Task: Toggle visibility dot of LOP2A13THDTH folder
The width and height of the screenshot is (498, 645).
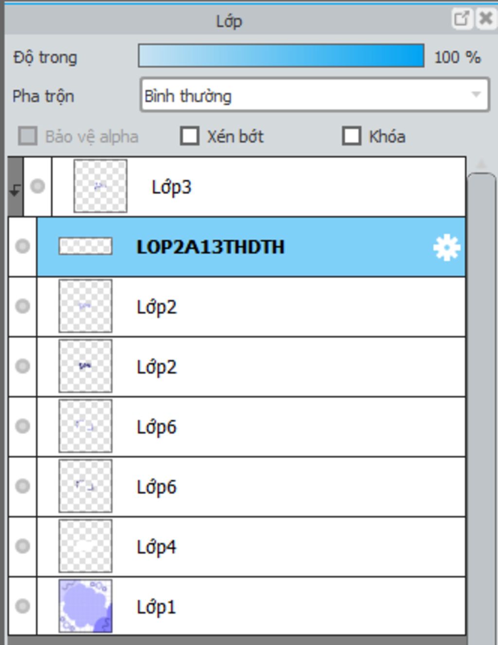Action: [x=22, y=246]
